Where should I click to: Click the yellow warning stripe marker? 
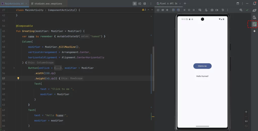click(153, 117)
